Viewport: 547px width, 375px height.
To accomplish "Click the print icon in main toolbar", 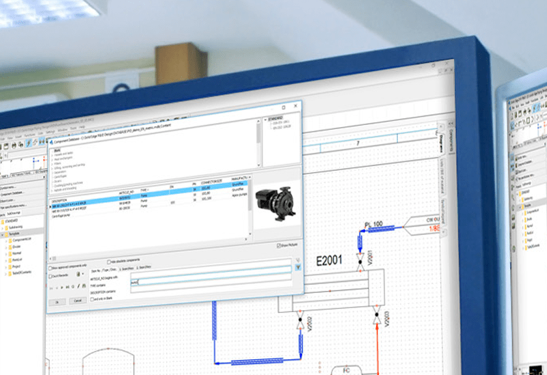I will (14, 145).
